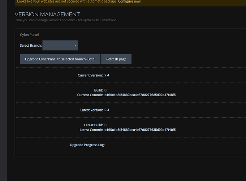The height and width of the screenshot is (181, 246).
Task: Click the Latest Version label
Action: [91, 110]
